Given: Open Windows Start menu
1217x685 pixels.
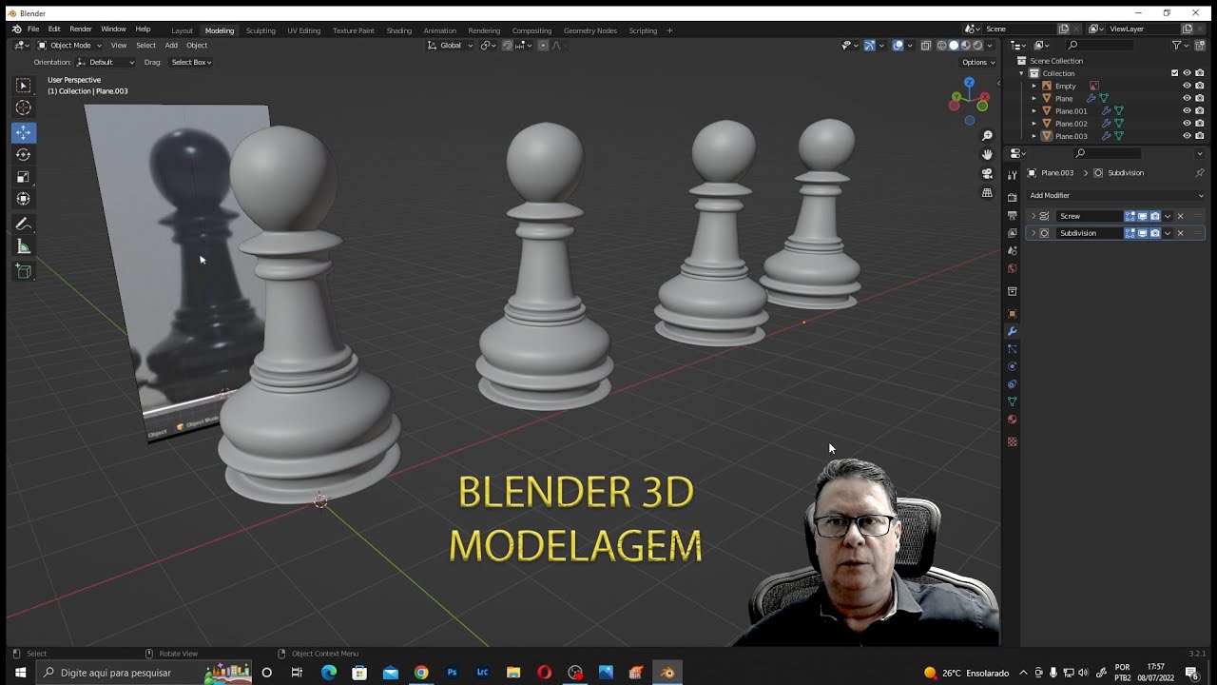Looking at the screenshot, I should 20,673.
